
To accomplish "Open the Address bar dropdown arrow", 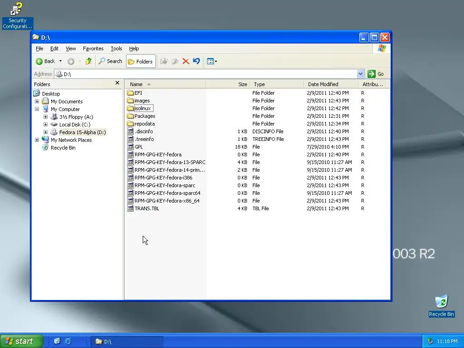I will click(360, 74).
